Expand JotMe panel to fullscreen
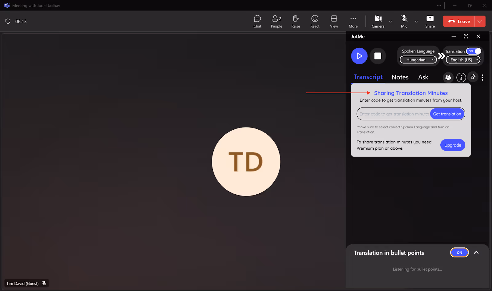 [466, 36]
